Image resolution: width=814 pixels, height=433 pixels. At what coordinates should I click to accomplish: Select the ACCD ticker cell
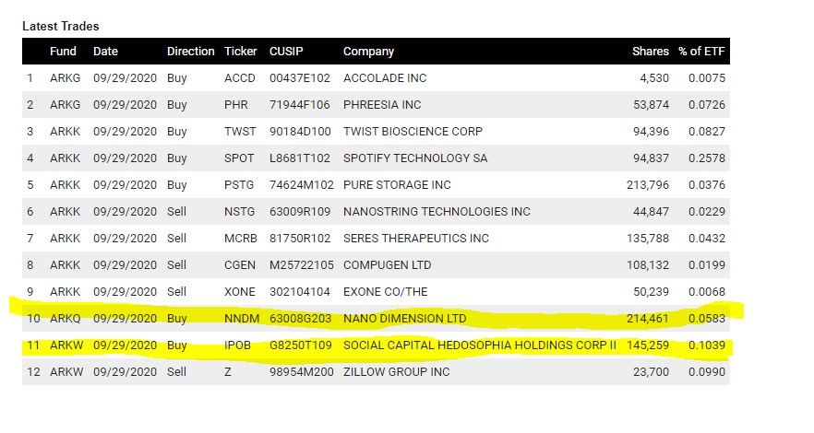(240, 78)
